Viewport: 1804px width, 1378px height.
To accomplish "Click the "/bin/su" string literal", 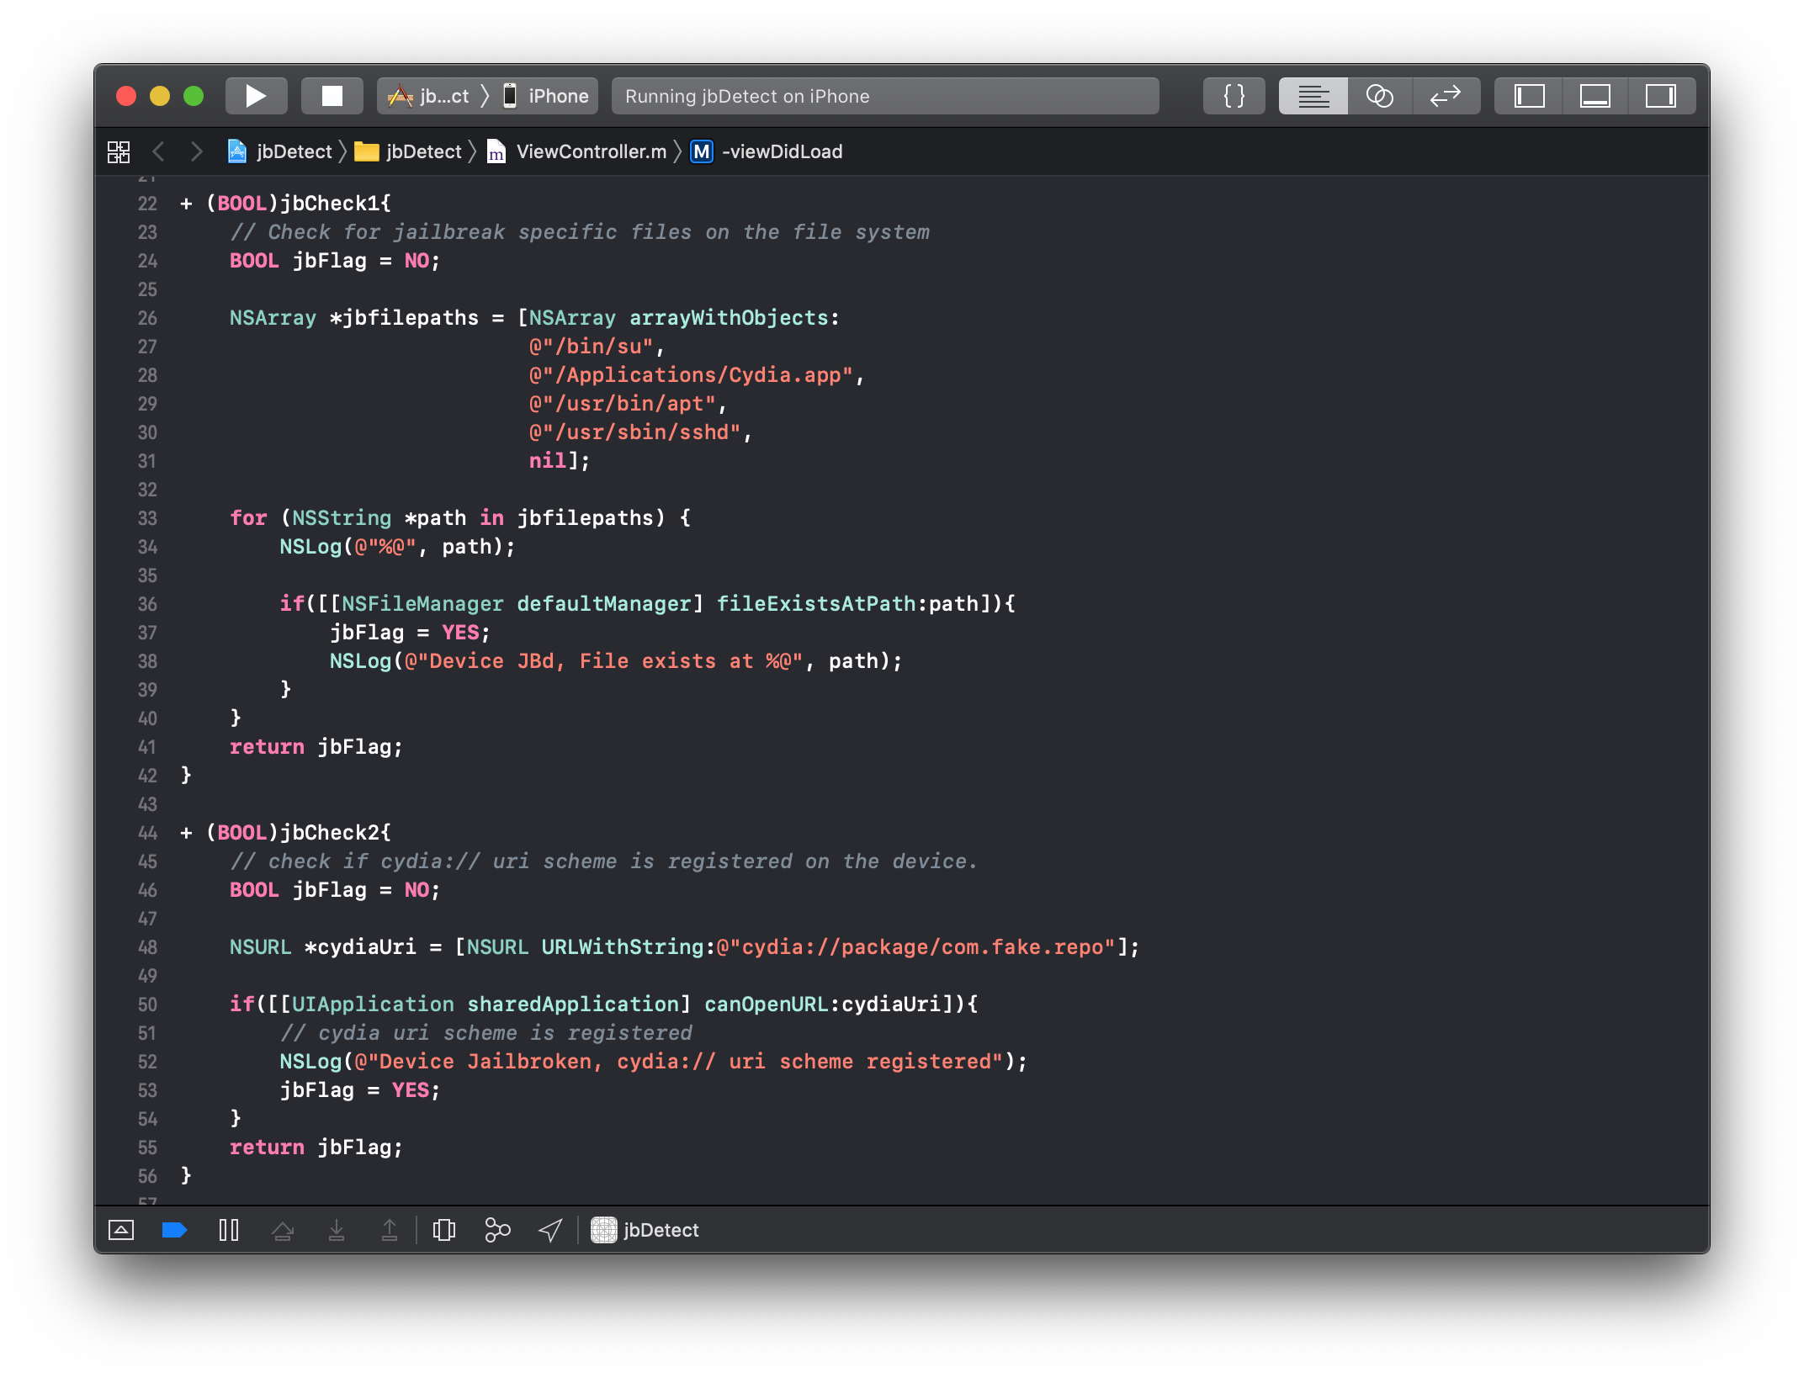I will 592,347.
